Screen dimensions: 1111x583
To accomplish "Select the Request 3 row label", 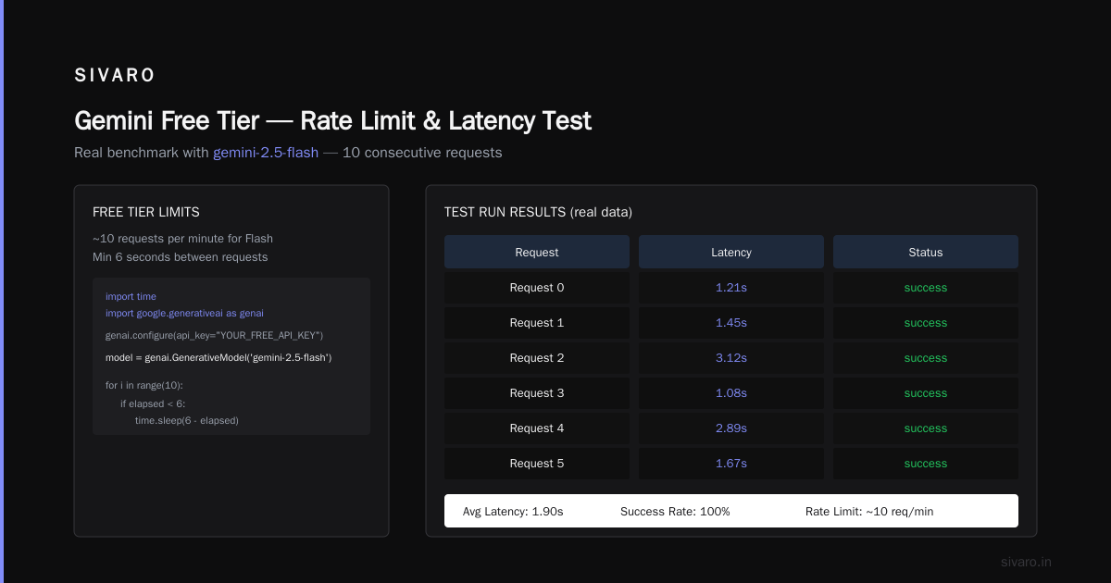I will point(537,393).
